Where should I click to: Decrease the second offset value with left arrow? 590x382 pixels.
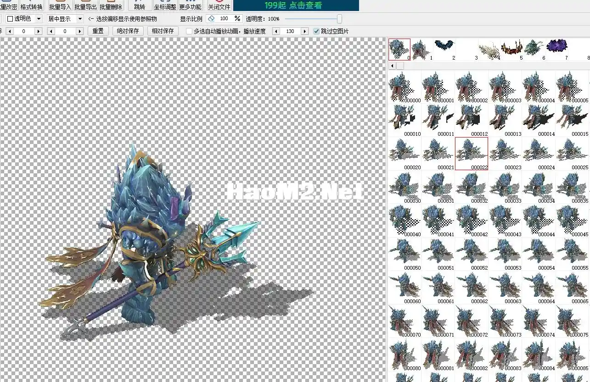[x=51, y=31]
